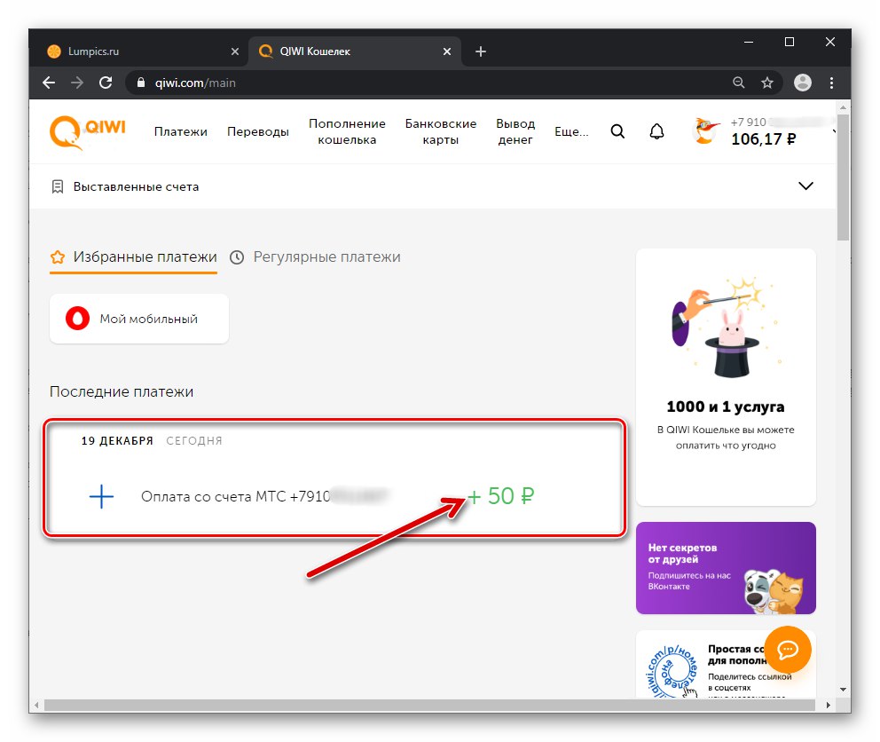Click the horizontal scrollbar at bottom
This screenshot has width=880, height=742.
coord(429,705)
